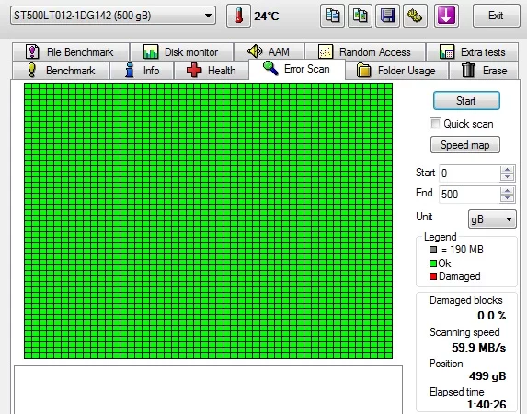Open options with the wrench icon
527x414 pixels.
[x=415, y=16]
